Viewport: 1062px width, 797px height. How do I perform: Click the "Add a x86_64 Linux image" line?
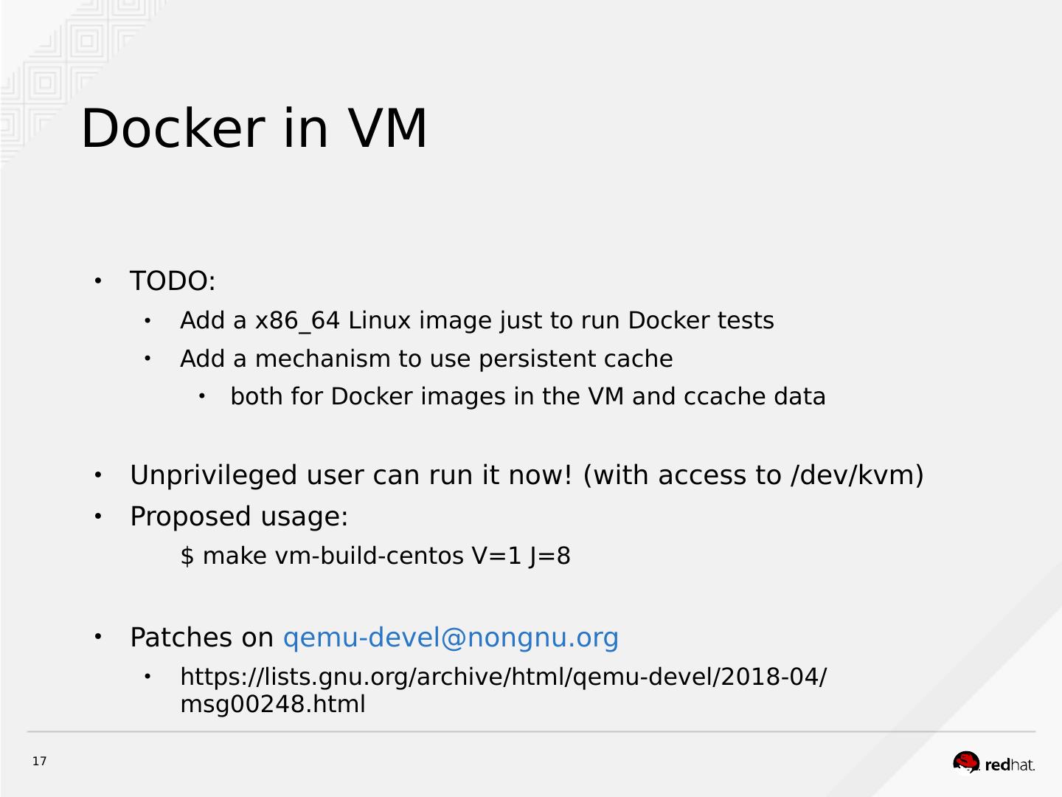[476, 320]
